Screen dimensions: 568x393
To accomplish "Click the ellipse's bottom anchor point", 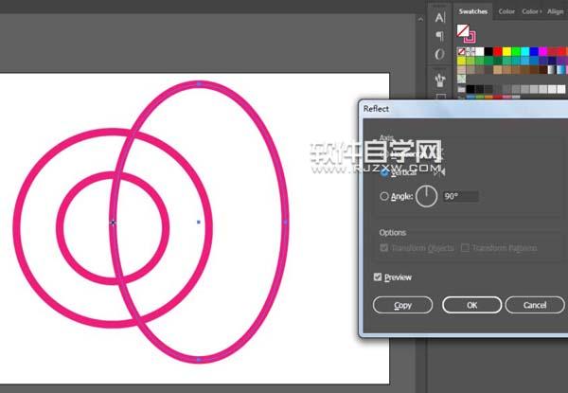I will tap(199, 359).
